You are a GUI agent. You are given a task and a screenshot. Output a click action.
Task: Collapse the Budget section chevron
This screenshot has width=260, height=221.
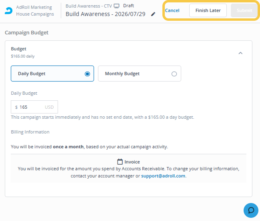click(x=240, y=53)
